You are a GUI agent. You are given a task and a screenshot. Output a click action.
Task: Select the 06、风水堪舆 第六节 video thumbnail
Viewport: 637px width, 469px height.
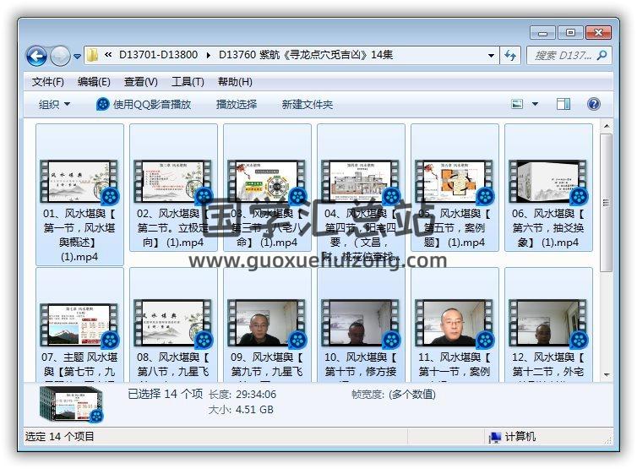pyautogui.click(x=548, y=182)
